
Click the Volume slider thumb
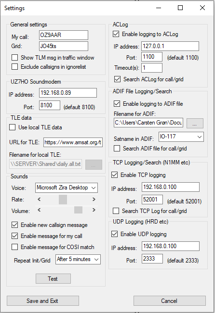78,210
